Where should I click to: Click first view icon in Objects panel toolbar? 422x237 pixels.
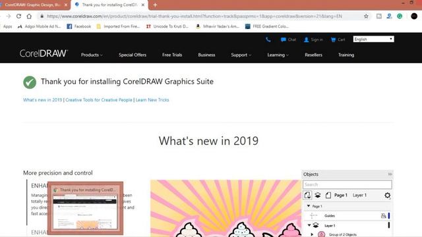(x=307, y=195)
